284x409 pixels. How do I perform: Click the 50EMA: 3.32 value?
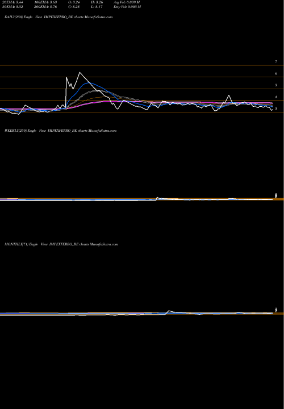12,7
